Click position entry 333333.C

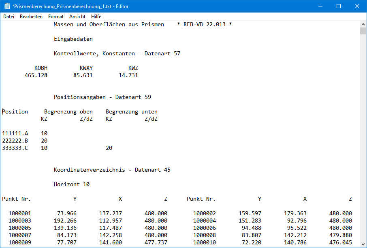(x=15, y=148)
